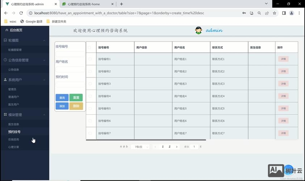The width and height of the screenshot is (305, 181).
Task: Click the blue 添加 button
Action: click(x=62, y=106)
